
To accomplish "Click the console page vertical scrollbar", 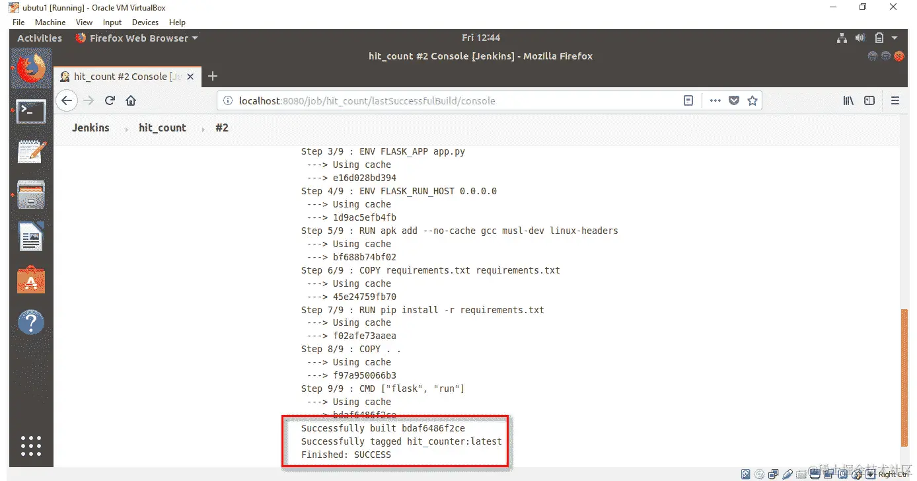I will pyautogui.click(x=906, y=378).
